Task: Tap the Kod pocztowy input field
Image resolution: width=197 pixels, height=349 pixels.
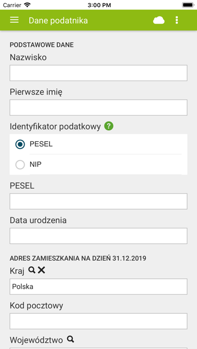Action: point(98,321)
